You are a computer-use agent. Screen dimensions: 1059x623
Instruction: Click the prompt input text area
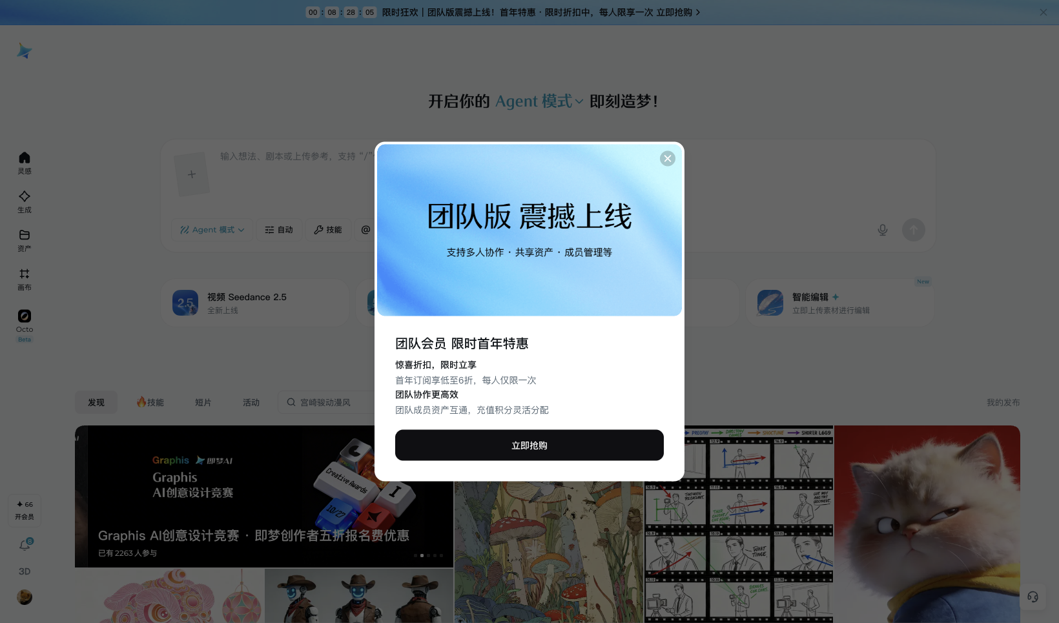click(x=297, y=156)
